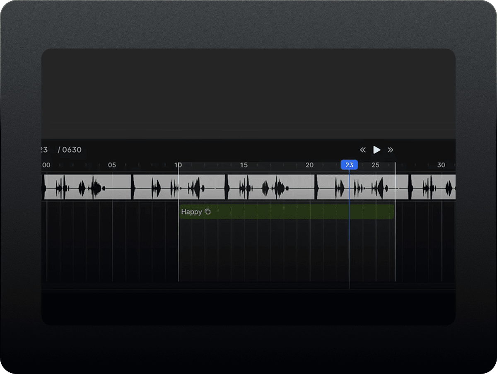
Task: Click the right end of the Happy clip
Action: click(x=392, y=212)
